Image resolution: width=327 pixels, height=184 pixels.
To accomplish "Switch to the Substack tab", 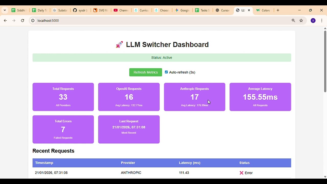I will pyautogui.click(x=60, y=10).
